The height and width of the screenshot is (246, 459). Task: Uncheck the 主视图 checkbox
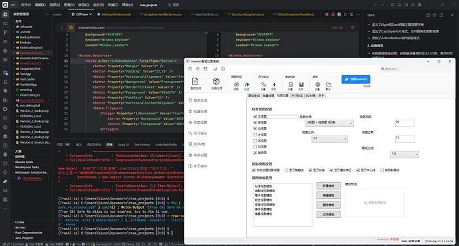(x=255, y=116)
